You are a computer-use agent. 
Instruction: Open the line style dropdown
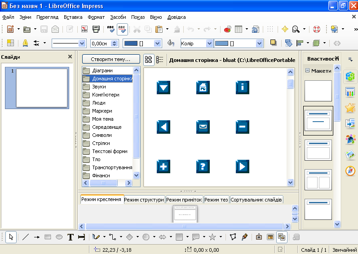click(x=82, y=44)
